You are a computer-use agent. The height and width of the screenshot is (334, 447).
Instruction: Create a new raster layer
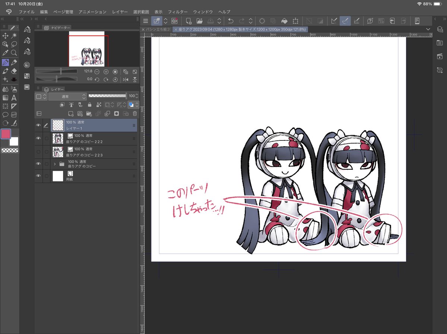point(71,113)
